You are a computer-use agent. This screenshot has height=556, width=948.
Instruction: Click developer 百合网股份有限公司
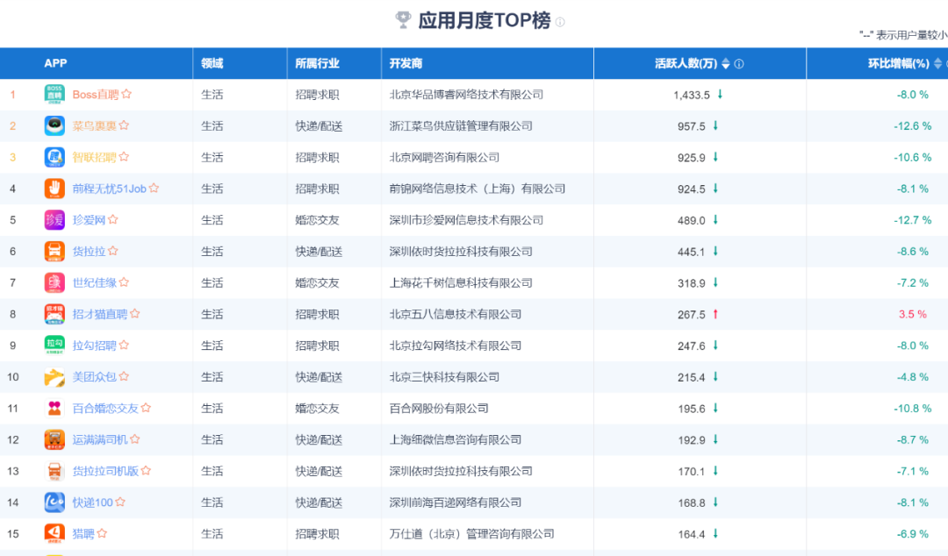(439, 409)
